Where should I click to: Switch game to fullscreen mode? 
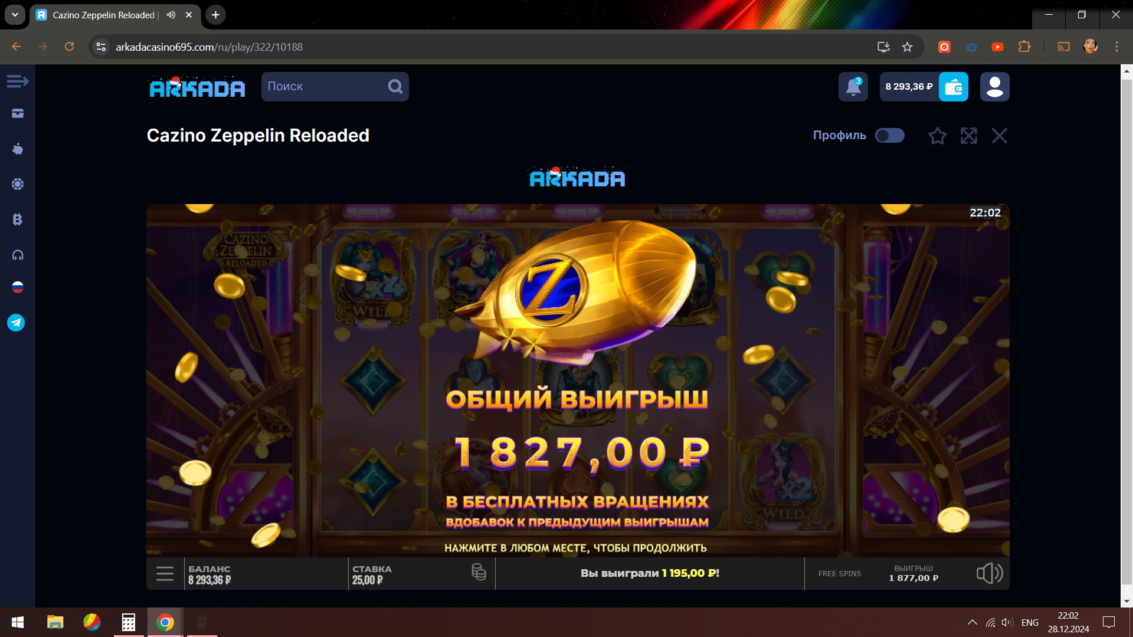968,136
